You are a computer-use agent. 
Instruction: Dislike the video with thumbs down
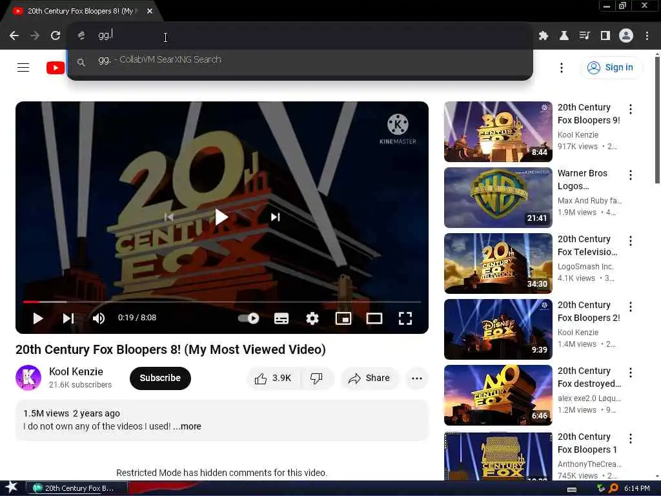click(316, 378)
